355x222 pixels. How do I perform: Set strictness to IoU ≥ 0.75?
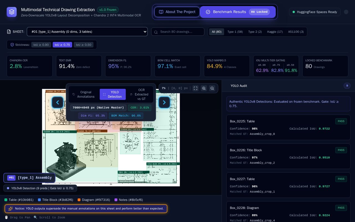tap(62, 45)
